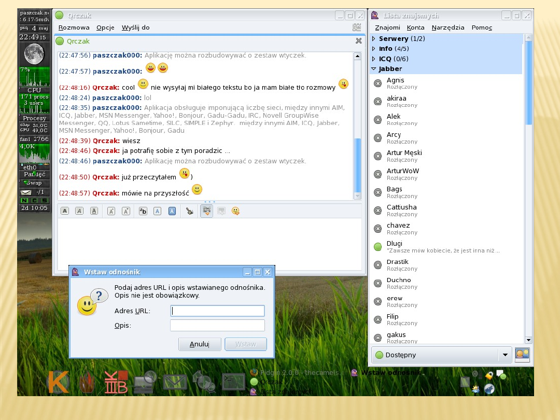Collapse the Jabber group

click(x=374, y=69)
